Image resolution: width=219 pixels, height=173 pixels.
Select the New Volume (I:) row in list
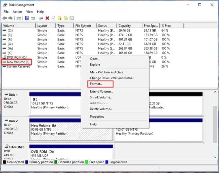coord(18,62)
